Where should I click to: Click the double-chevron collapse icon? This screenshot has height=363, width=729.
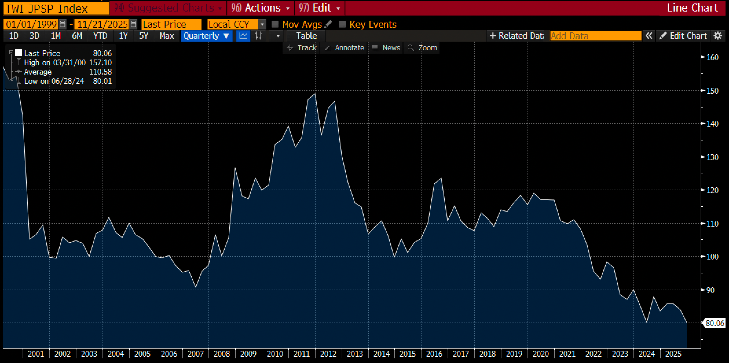649,36
